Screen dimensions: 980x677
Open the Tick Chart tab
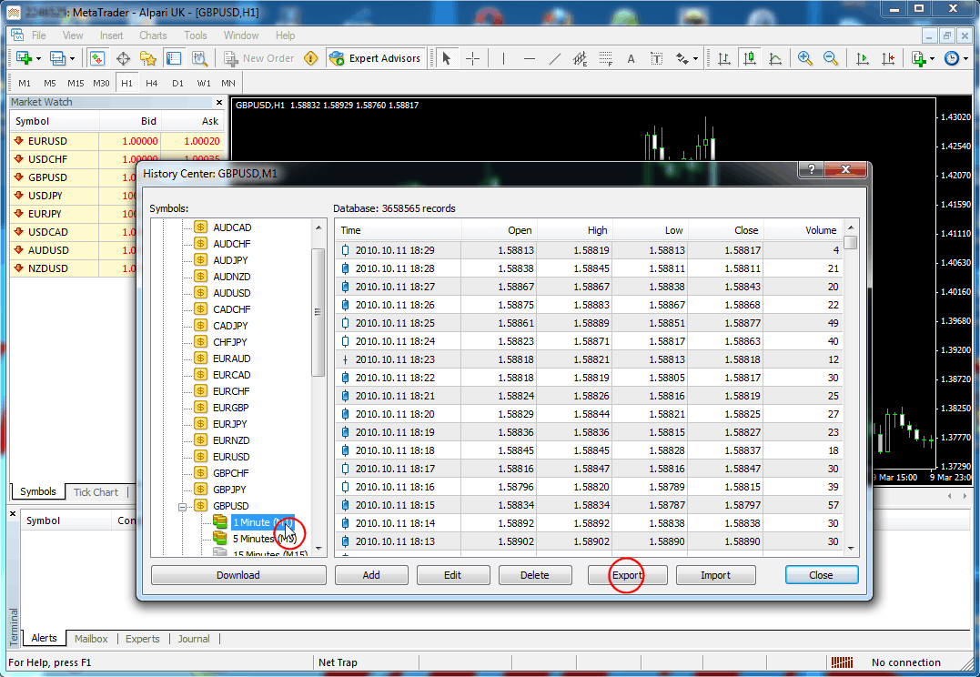click(x=96, y=492)
